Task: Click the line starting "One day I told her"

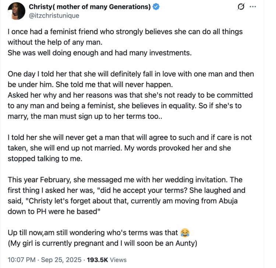Action: [x=131, y=74]
